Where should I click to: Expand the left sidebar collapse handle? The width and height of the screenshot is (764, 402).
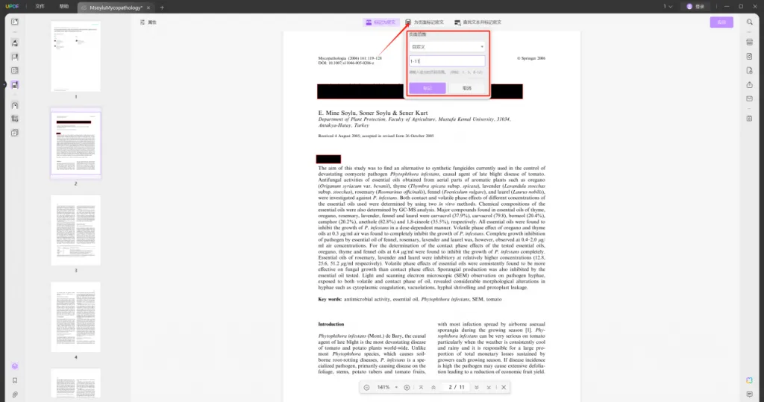coord(4,85)
